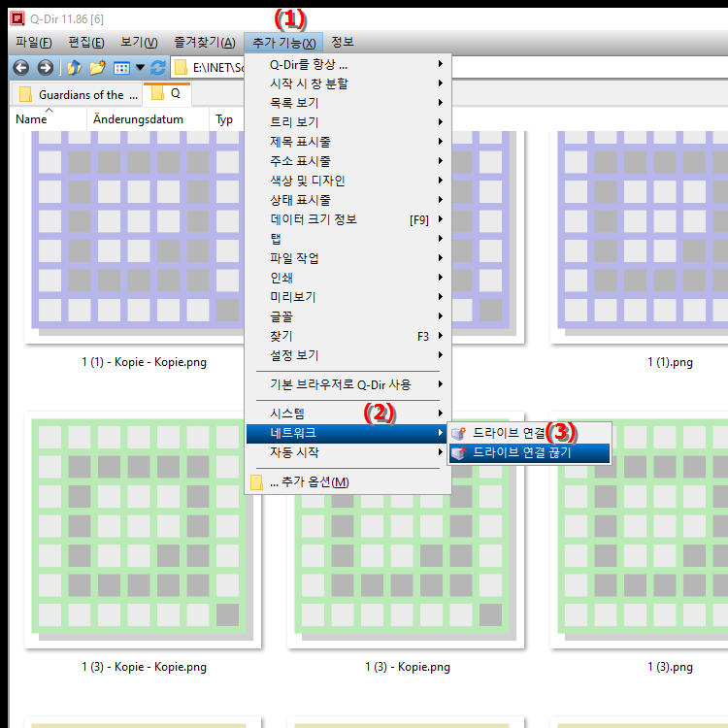Viewport: 728px width, 728px height.
Task: Expand the 상태 표시줄 submenu
Action: tap(348, 200)
